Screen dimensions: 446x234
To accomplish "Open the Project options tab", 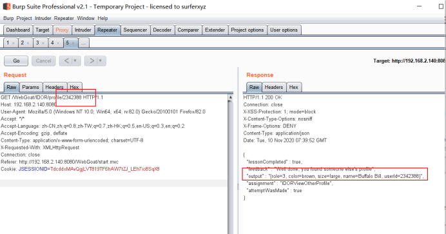I will point(247,30).
